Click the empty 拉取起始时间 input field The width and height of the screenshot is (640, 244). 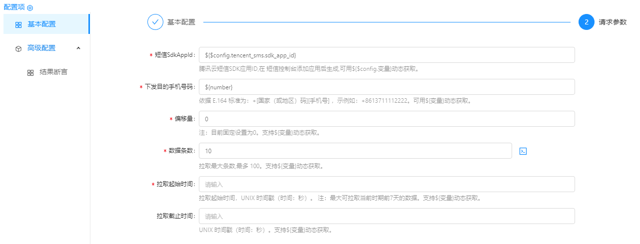[x=386, y=184]
